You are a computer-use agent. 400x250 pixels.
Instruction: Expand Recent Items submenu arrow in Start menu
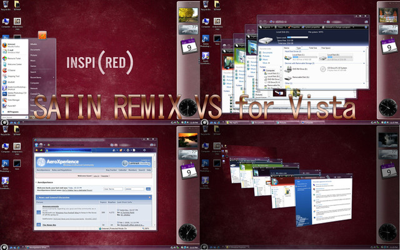coord(54,77)
